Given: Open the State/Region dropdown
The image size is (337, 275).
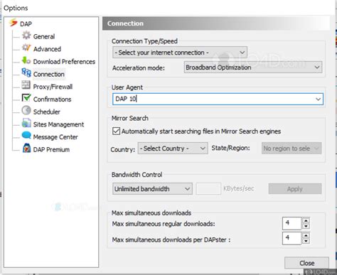Looking at the screenshot, I should [291, 149].
